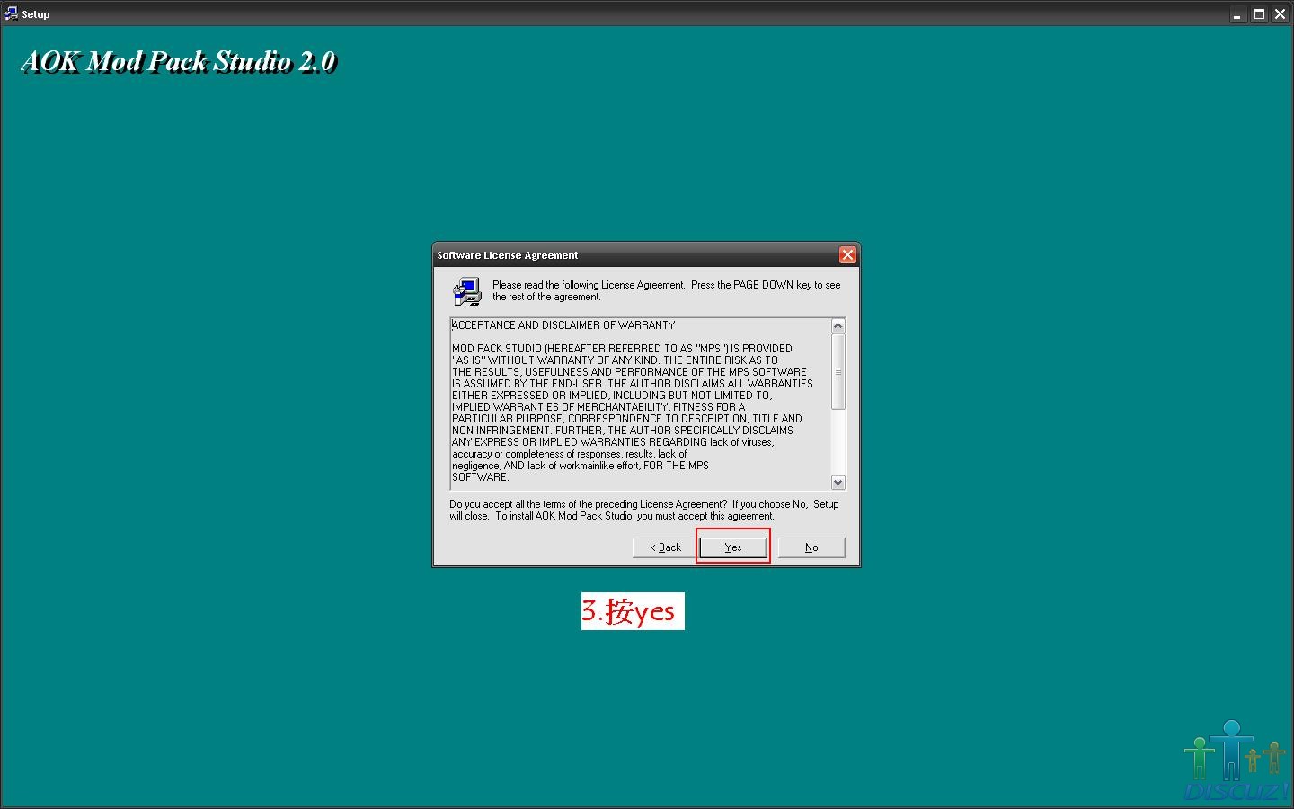
Task: Close the Setup window
Action: (x=1281, y=14)
